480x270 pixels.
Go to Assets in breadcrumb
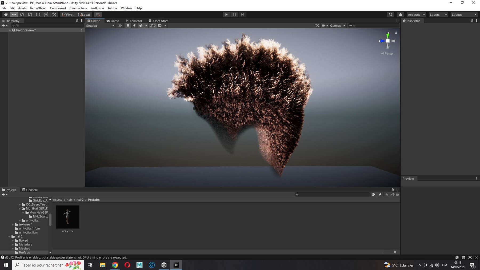pos(58,200)
